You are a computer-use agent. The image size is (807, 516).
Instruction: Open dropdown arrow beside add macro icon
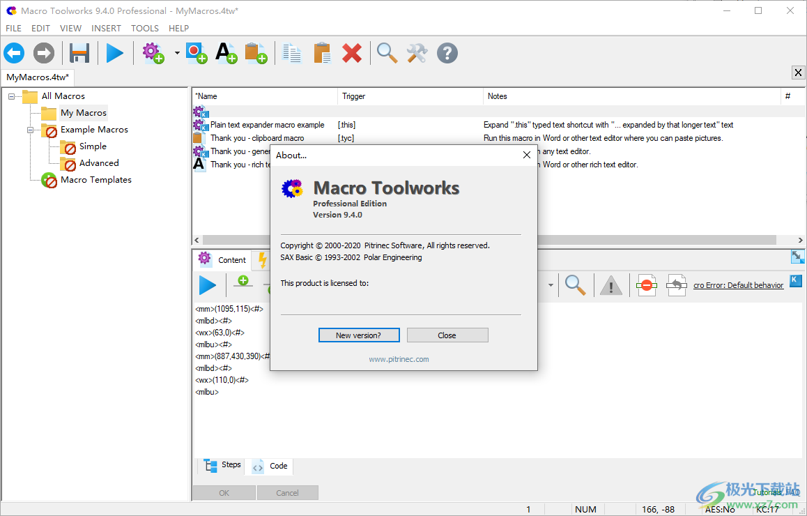click(177, 53)
